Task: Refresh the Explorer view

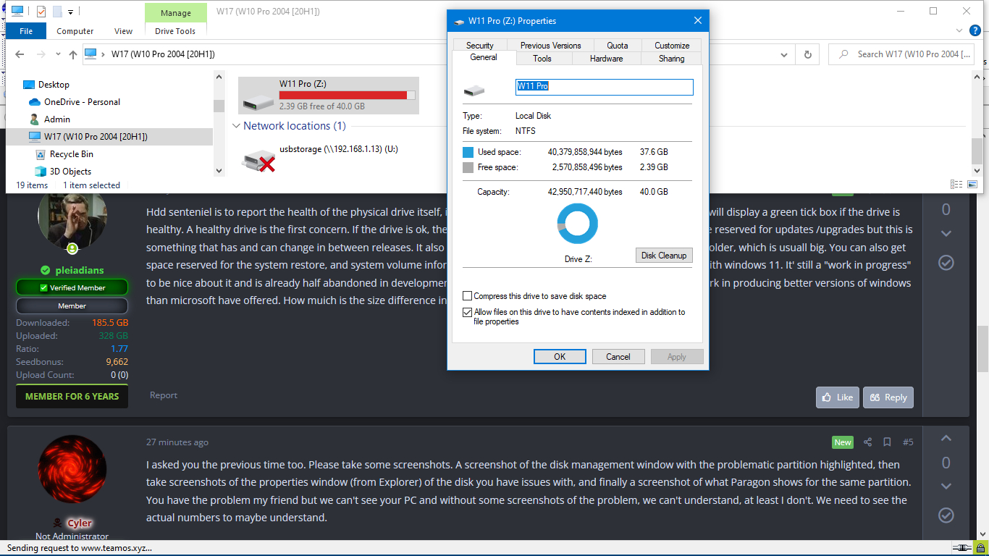Action: pyautogui.click(x=807, y=54)
